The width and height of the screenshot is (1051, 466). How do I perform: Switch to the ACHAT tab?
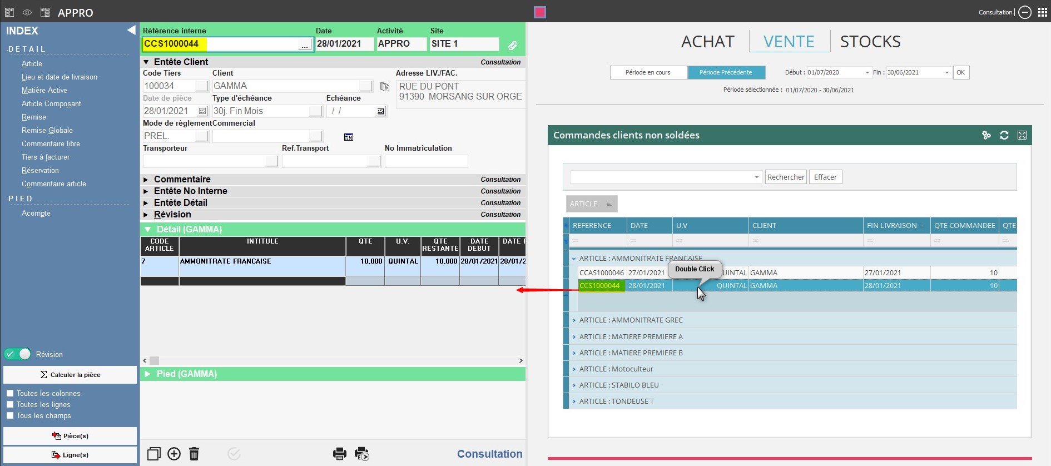click(x=707, y=42)
